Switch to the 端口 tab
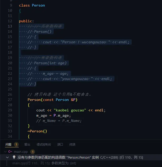 point(60,144)
